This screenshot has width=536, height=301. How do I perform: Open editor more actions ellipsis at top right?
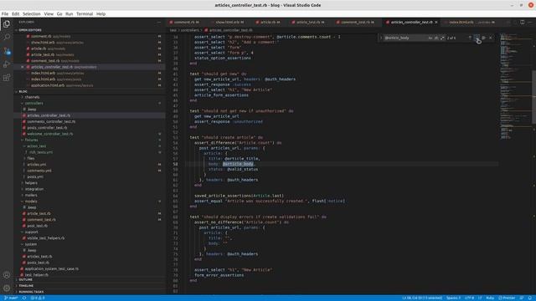click(x=529, y=22)
